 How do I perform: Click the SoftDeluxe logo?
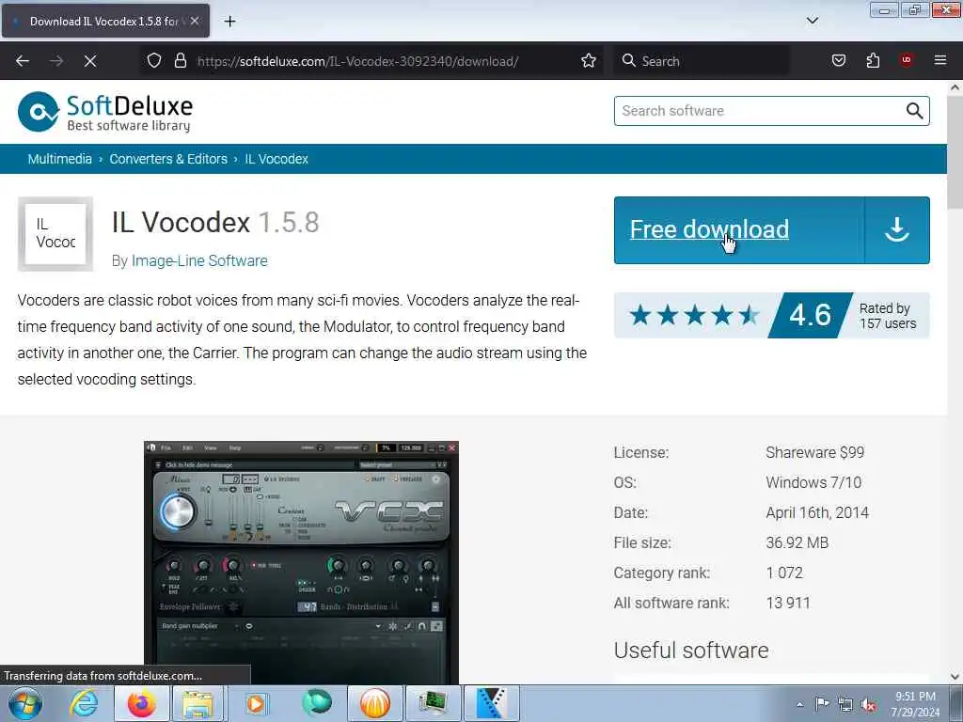pyautogui.click(x=105, y=113)
